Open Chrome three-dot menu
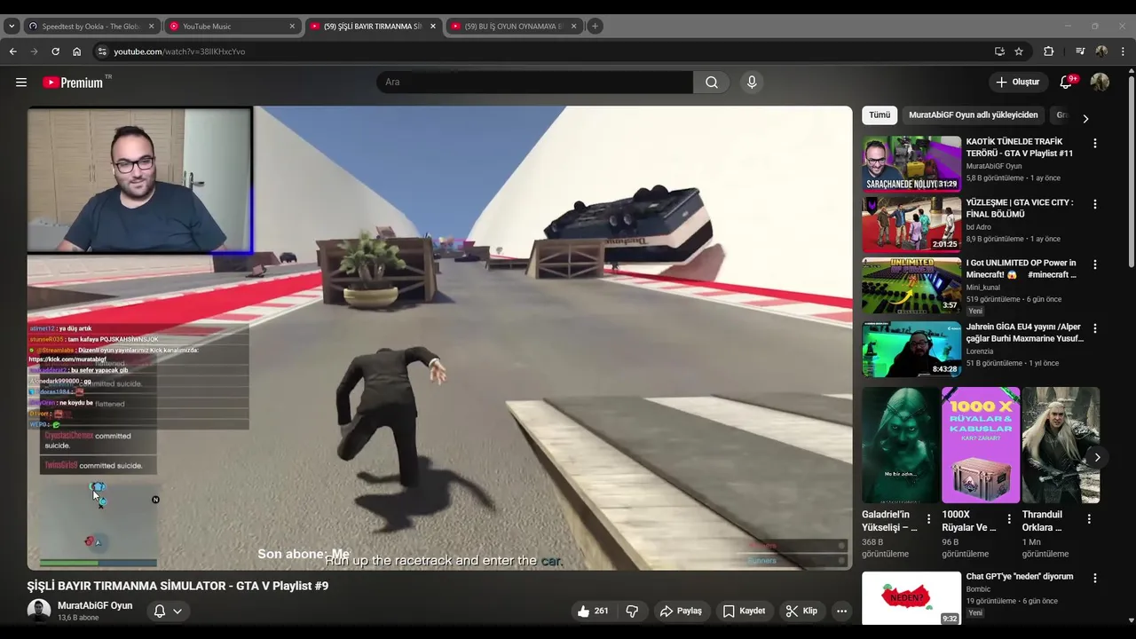The height and width of the screenshot is (639, 1136). point(1123,51)
